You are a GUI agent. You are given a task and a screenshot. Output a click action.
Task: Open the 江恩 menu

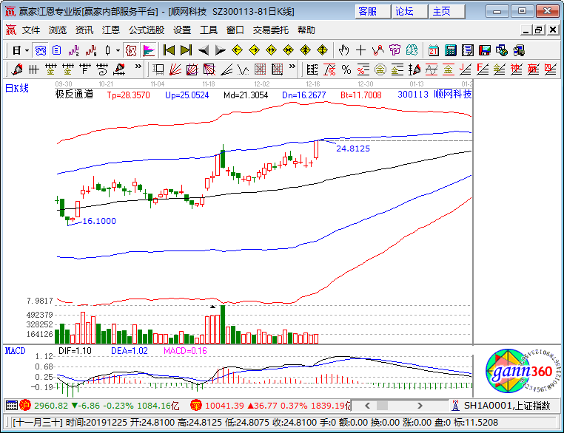(110, 30)
